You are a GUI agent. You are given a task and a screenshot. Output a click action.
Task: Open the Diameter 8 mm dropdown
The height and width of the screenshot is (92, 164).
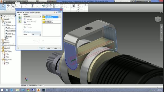tap(36, 34)
